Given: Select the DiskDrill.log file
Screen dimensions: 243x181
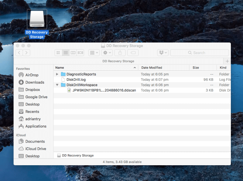Looking at the screenshot, I should [x=76, y=79].
